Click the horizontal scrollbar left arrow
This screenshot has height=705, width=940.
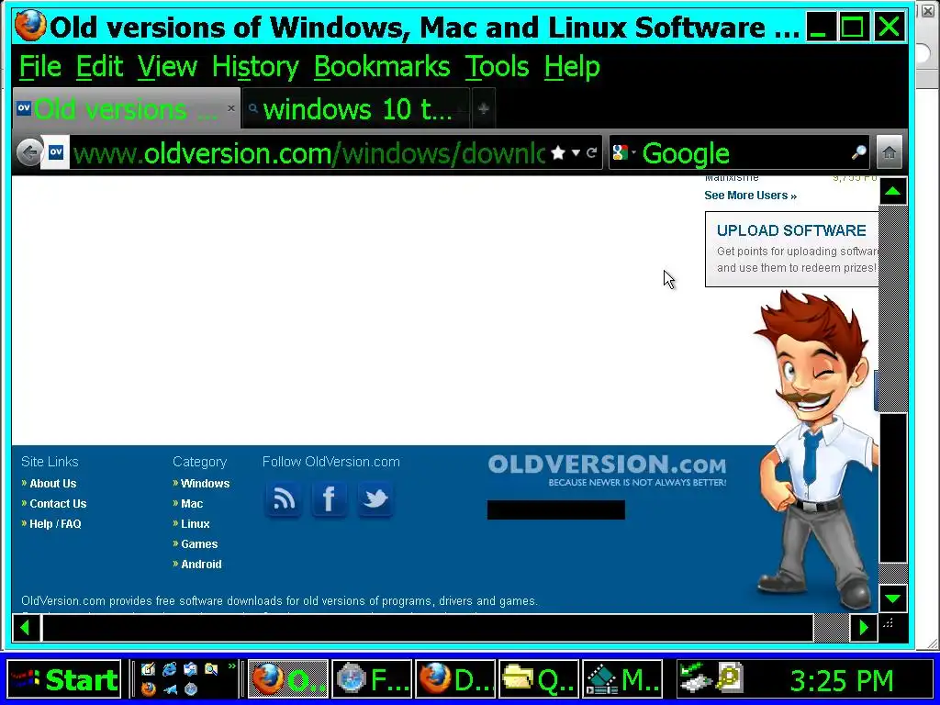[26, 628]
